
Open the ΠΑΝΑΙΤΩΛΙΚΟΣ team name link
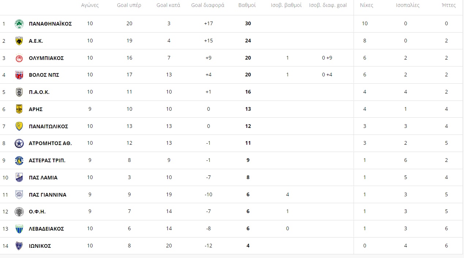tap(48, 126)
